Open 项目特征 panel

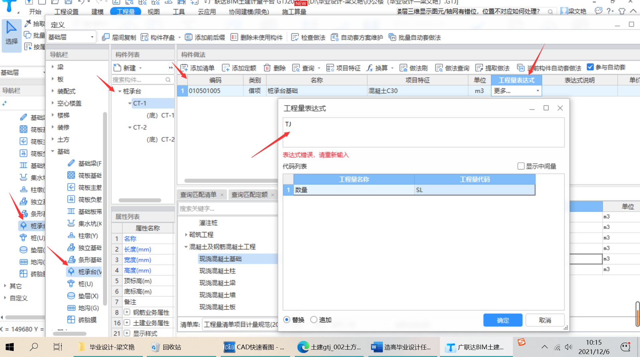point(343,68)
